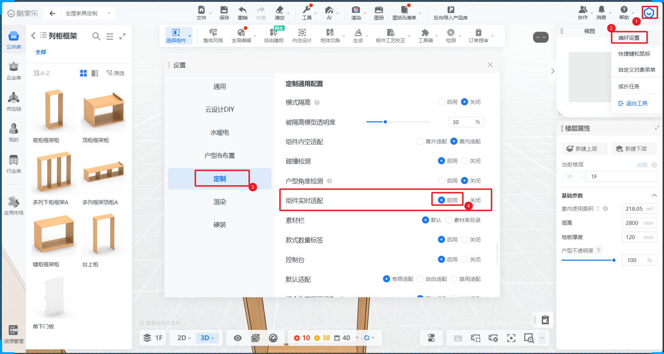The width and height of the screenshot is (664, 354).
Task: Open the Render (渲染) camera icon
Action: 356,10
